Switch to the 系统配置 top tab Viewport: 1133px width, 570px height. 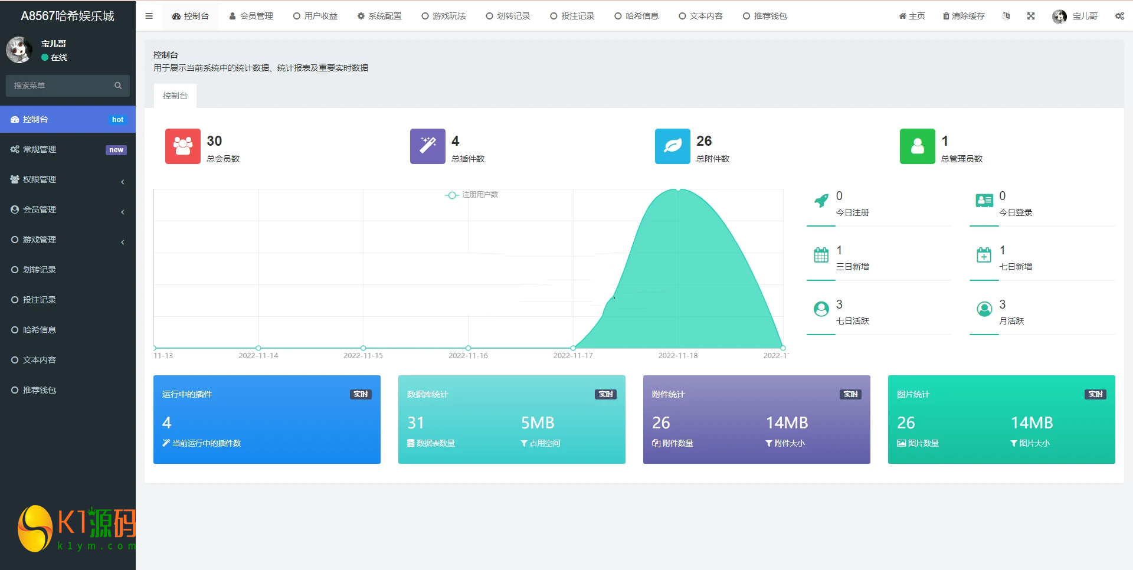pos(379,16)
